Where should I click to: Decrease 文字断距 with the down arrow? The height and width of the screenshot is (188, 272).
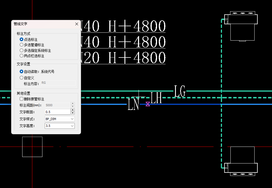[73, 113]
